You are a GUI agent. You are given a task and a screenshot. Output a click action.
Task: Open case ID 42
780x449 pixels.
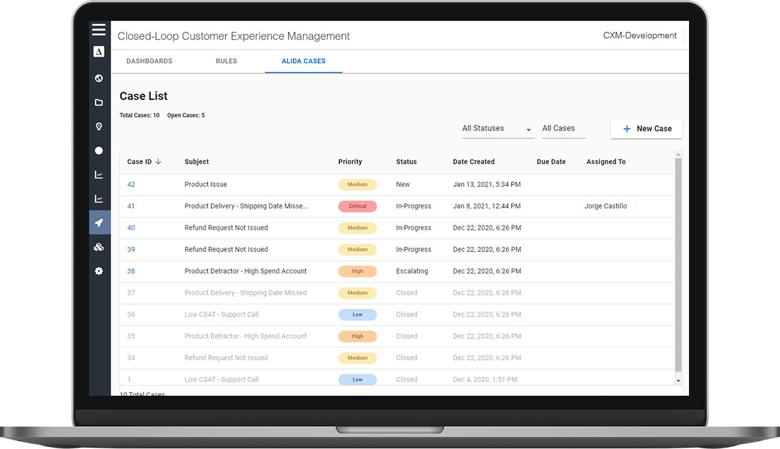pos(131,185)
